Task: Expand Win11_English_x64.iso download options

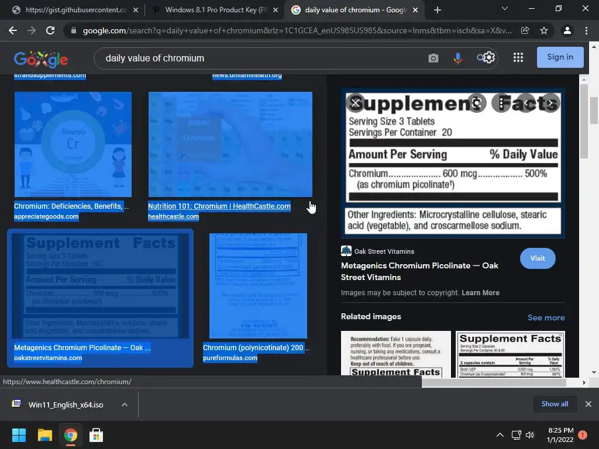Action: click(x=125, y=405)
